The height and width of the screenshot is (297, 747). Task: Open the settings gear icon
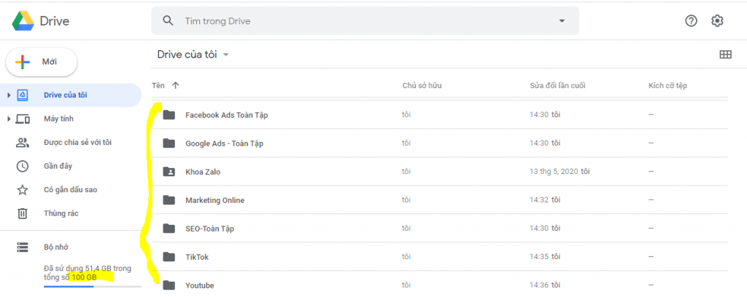pos(717,21)
